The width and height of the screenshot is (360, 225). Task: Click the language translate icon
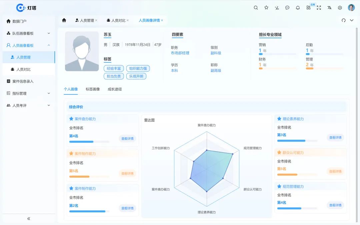coord(329,7)
